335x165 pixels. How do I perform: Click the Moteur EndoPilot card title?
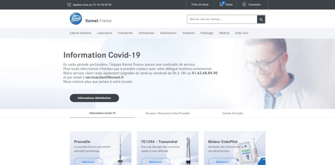(222, 142)
